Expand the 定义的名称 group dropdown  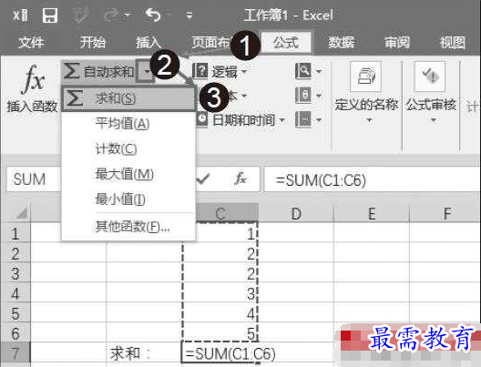369,120
